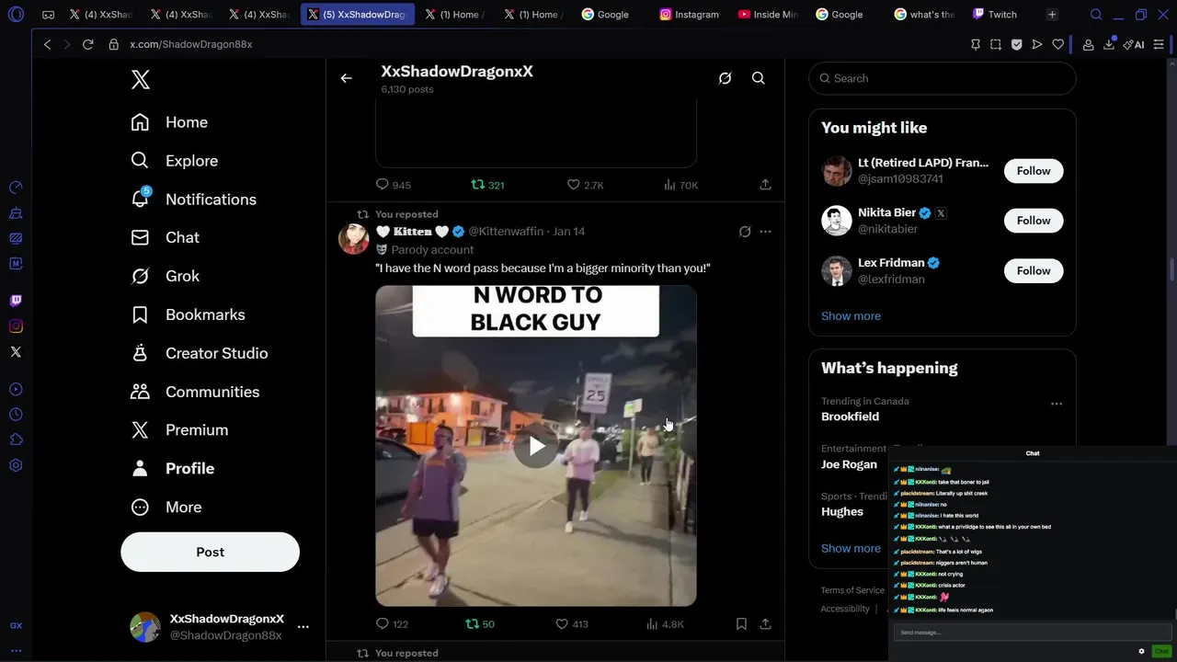Open the Joe Rogan trending topic
The width and height of the screenshot is (1177, 662).
pyautogui.click(x=849, y=464)
